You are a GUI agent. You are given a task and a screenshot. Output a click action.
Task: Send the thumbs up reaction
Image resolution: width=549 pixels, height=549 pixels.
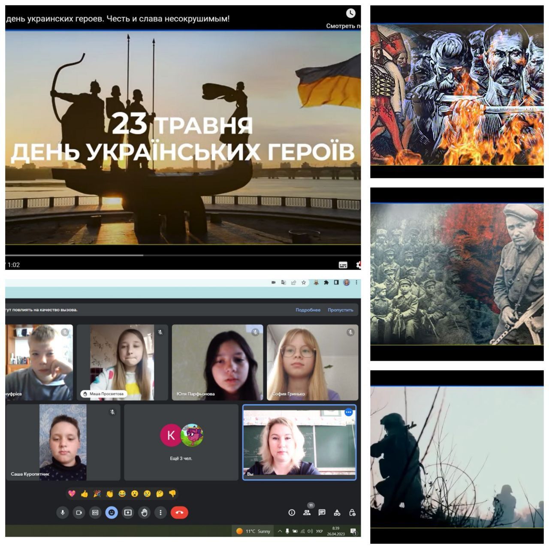point(84,494)
